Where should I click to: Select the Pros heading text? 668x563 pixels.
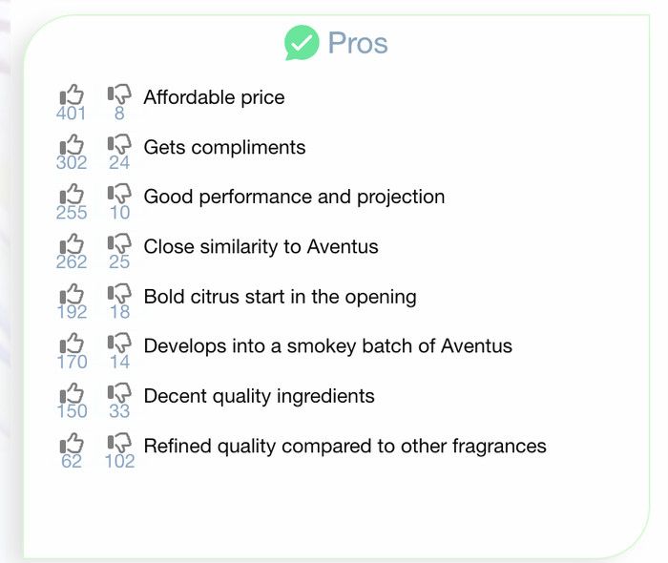358,43
